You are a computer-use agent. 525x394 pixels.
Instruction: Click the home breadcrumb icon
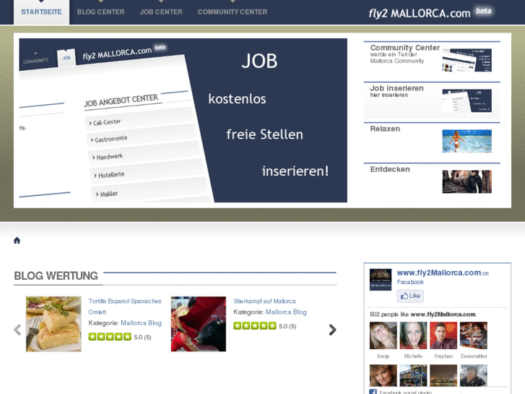[17, 241]
